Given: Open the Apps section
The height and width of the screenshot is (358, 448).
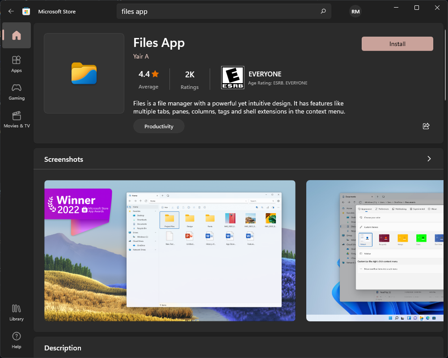Looking at the screenshot, I should (17, 64).
